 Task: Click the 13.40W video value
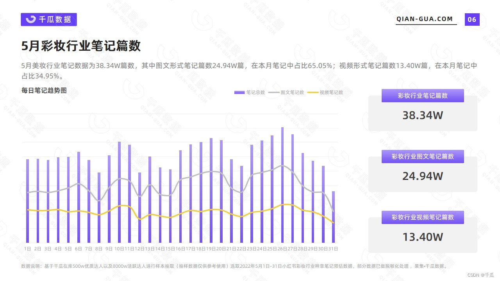(x=423, y=237)
